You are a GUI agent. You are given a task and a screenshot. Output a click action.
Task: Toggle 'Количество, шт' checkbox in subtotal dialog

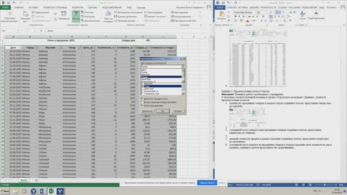coord(142,91)
